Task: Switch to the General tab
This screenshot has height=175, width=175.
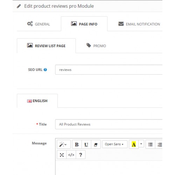Action: [x=39, y=24]
